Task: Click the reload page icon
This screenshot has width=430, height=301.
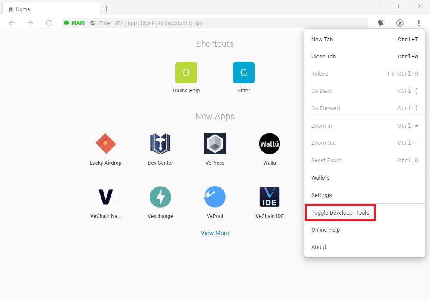Action: coord(49,23)
